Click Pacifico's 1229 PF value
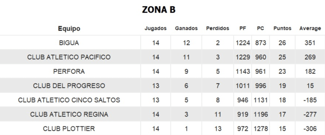 tap(243, 57)
